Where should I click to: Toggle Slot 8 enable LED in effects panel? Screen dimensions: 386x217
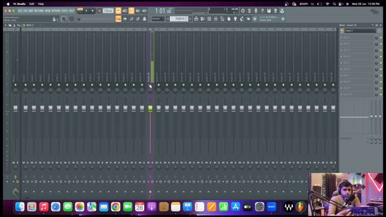click(x=381, y=82)
